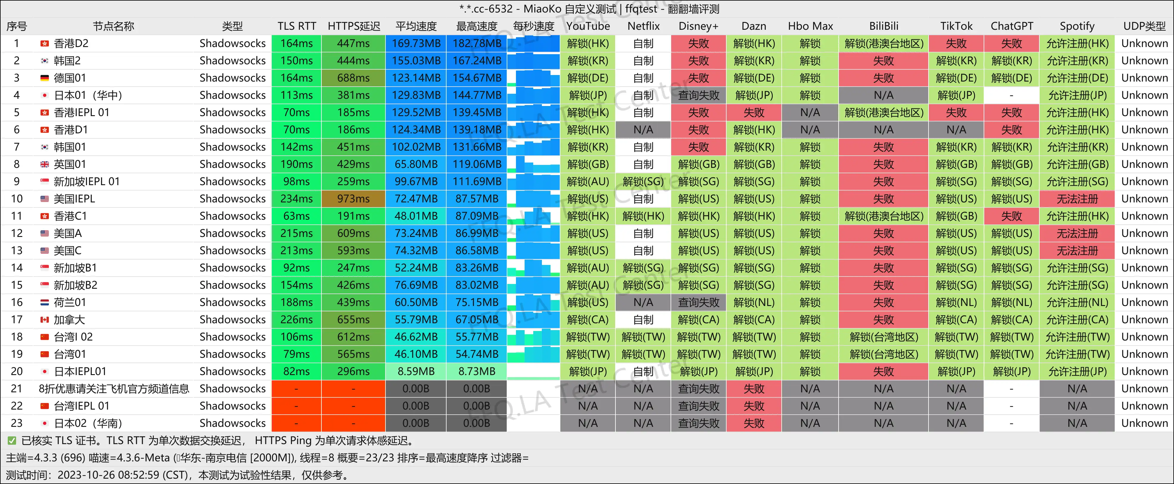
Task: Click the HTTPS延迟 column header
Action: (354, 26)
